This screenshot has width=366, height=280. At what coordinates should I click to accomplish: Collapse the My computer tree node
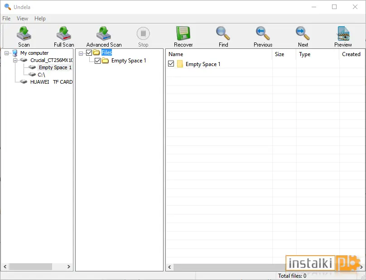(x=6, y=53)
